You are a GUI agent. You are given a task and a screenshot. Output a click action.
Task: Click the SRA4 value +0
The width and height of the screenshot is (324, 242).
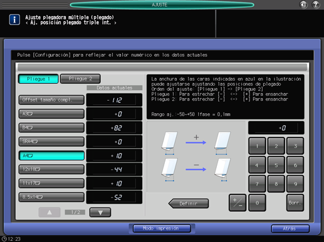(114, 142)
